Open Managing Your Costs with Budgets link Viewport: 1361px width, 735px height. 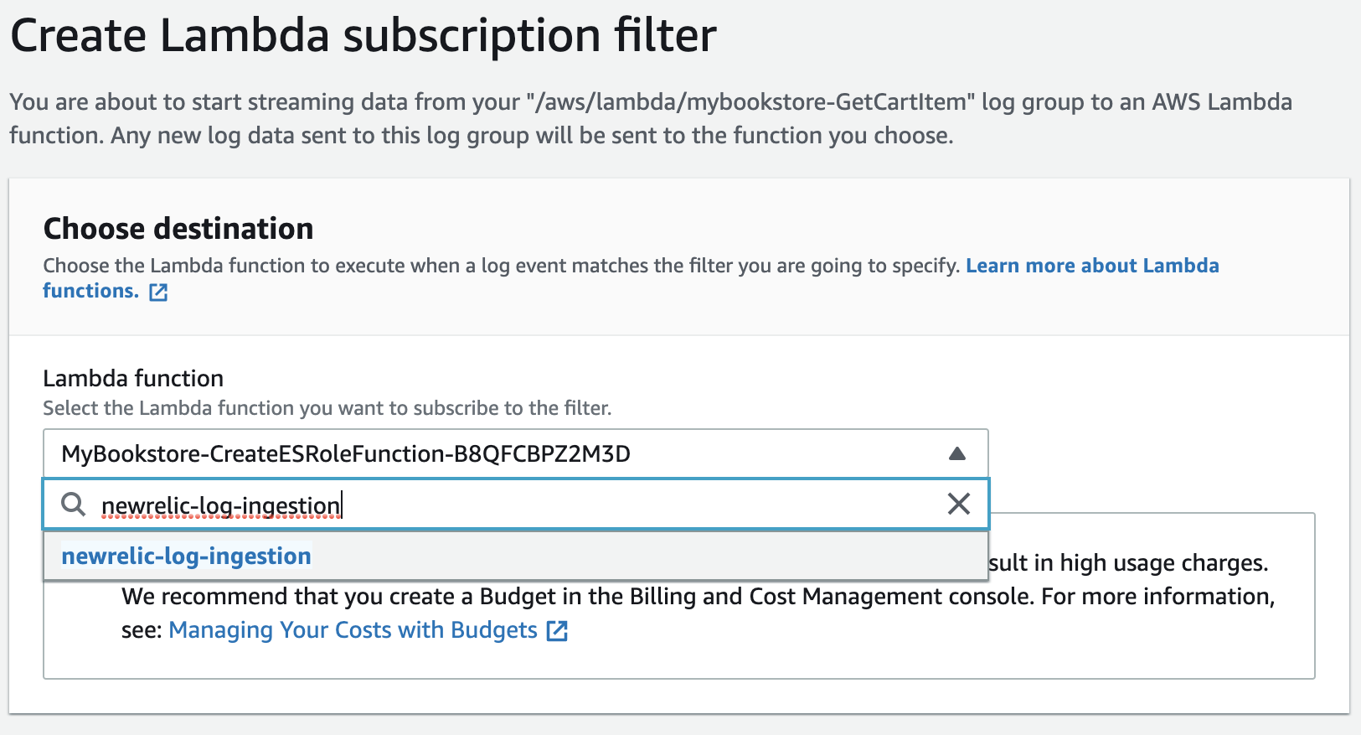coord(353,630)
